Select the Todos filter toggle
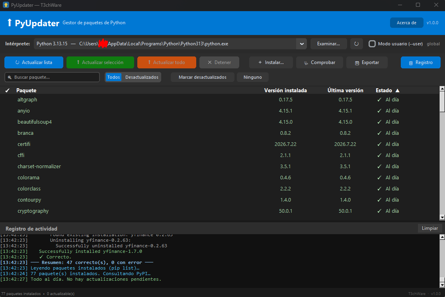The image size is (445, 297). point(113,77)
